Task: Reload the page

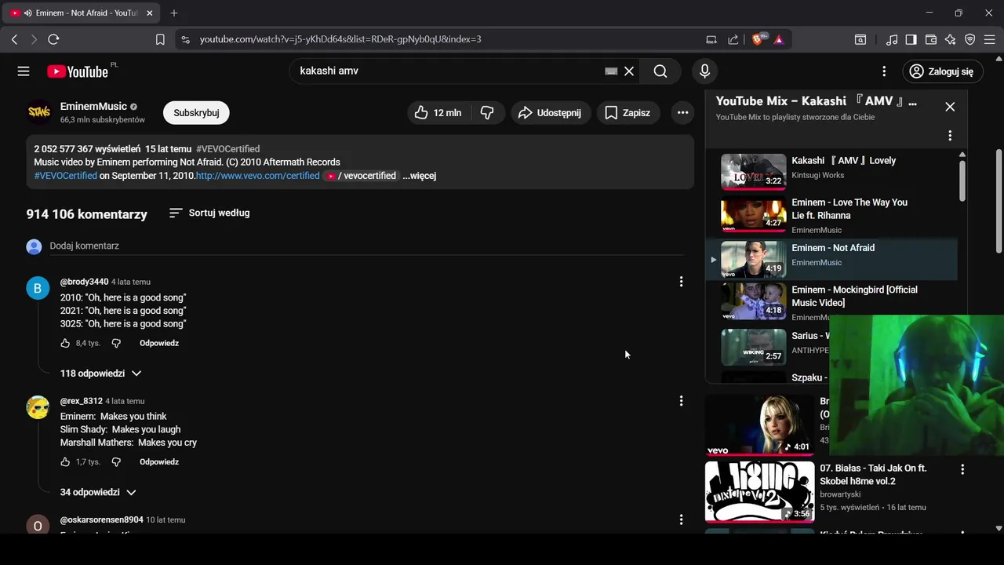Action: click(x=53, y=39)
